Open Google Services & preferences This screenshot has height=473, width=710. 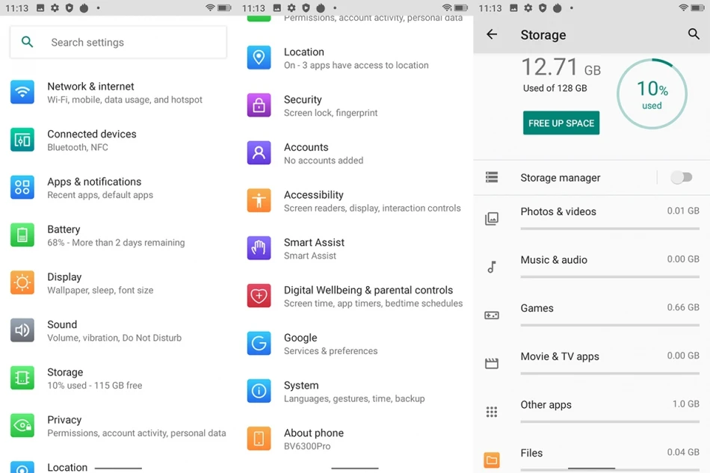355,344
